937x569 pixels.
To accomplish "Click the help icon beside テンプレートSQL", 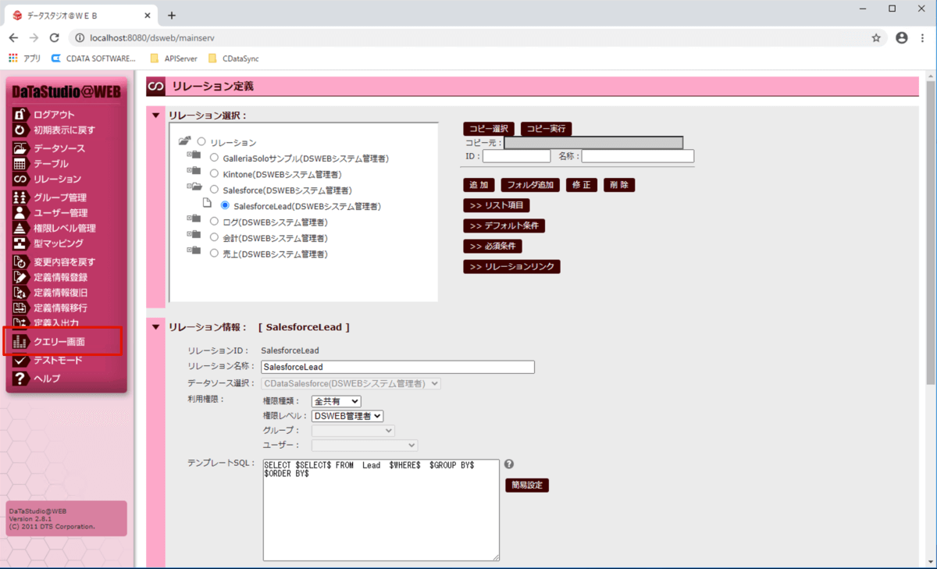I will pos(509,464).
